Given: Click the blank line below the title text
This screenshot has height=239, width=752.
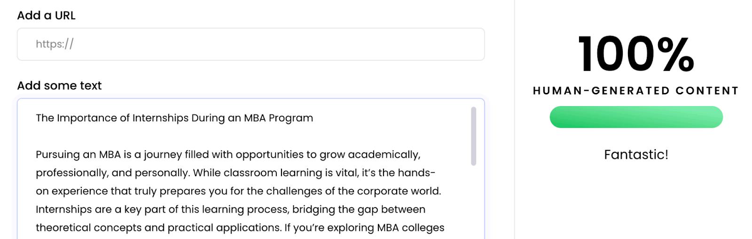Looking at the screenshot, I should pos(188,136).
